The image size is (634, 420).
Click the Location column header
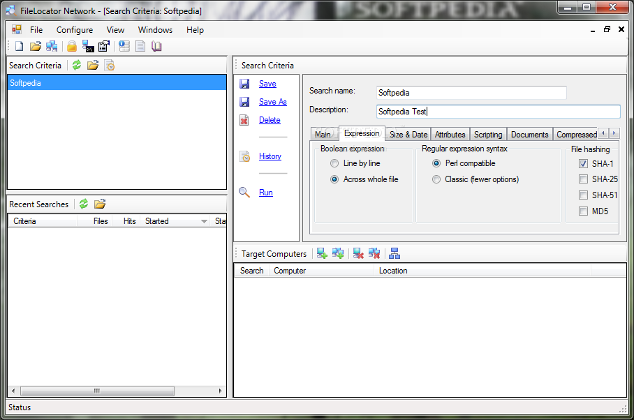tap(482, 271)
